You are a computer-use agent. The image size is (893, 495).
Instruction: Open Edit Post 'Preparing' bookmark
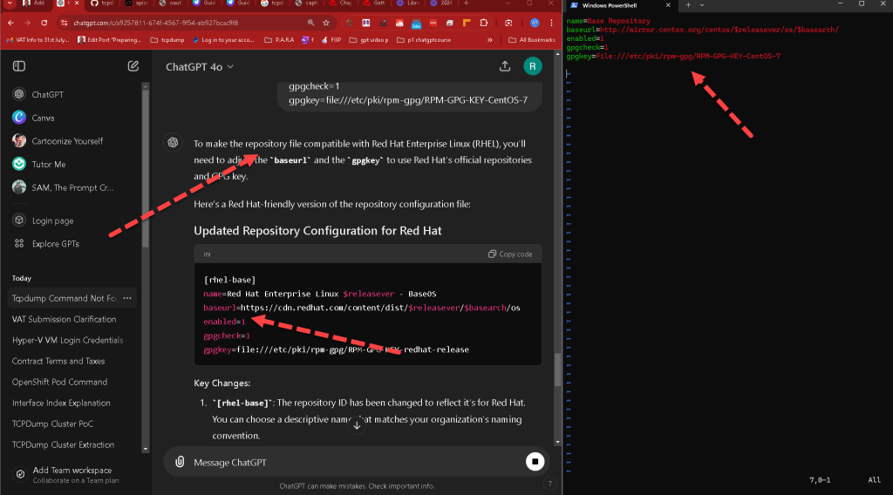tap(109, 40)
